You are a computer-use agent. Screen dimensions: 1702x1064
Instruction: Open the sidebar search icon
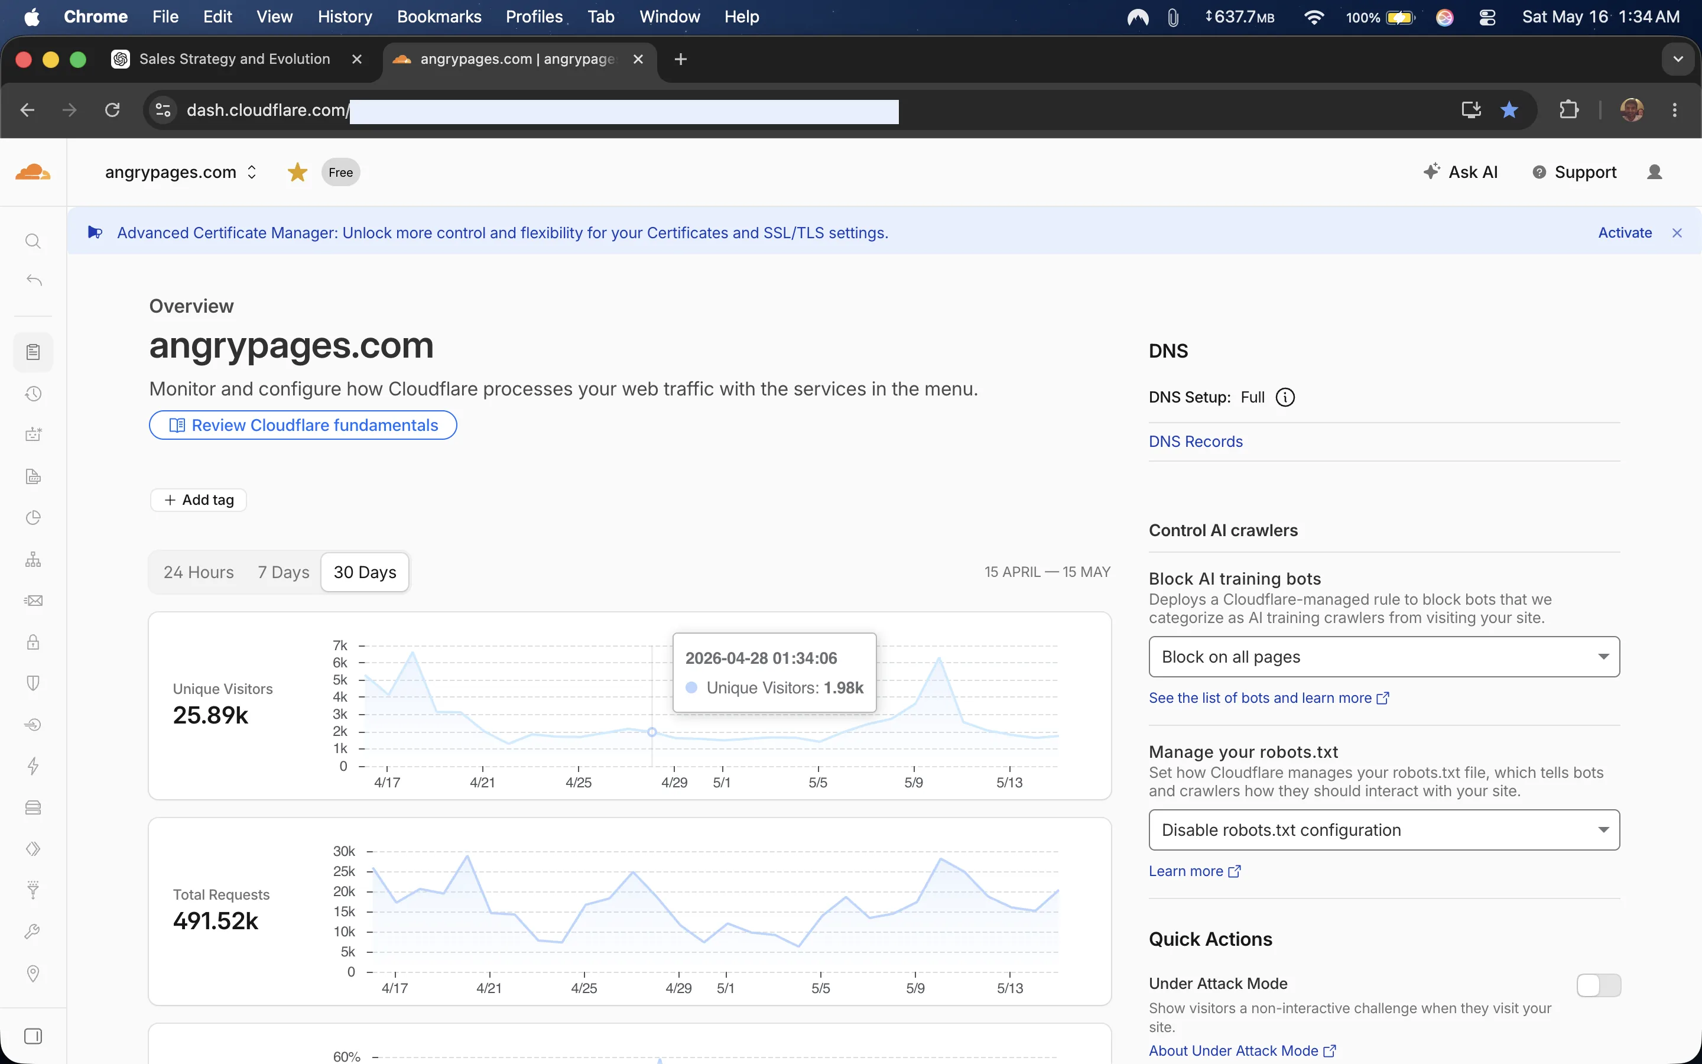(x=33, y=241)
